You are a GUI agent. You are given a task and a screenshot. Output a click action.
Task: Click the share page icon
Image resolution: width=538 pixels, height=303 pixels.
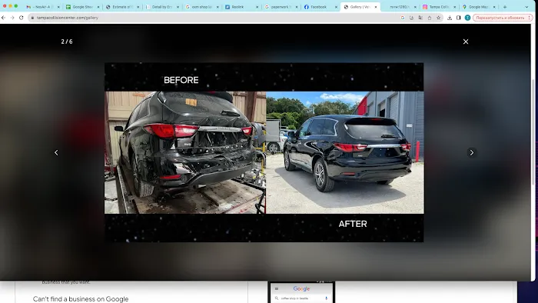pos(429,18)
